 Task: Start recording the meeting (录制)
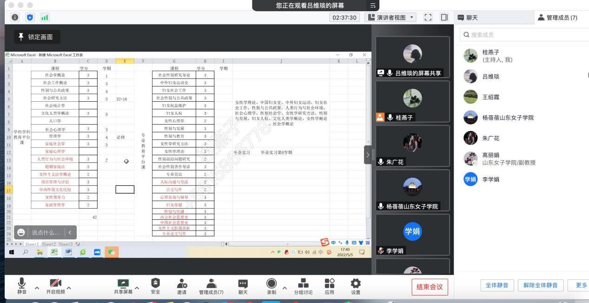pyautogui.click(x=271, y=286)
